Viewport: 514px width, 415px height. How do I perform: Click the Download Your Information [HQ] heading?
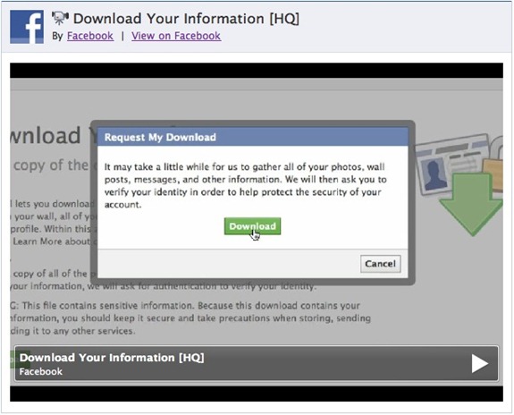(x=186, y=19)
